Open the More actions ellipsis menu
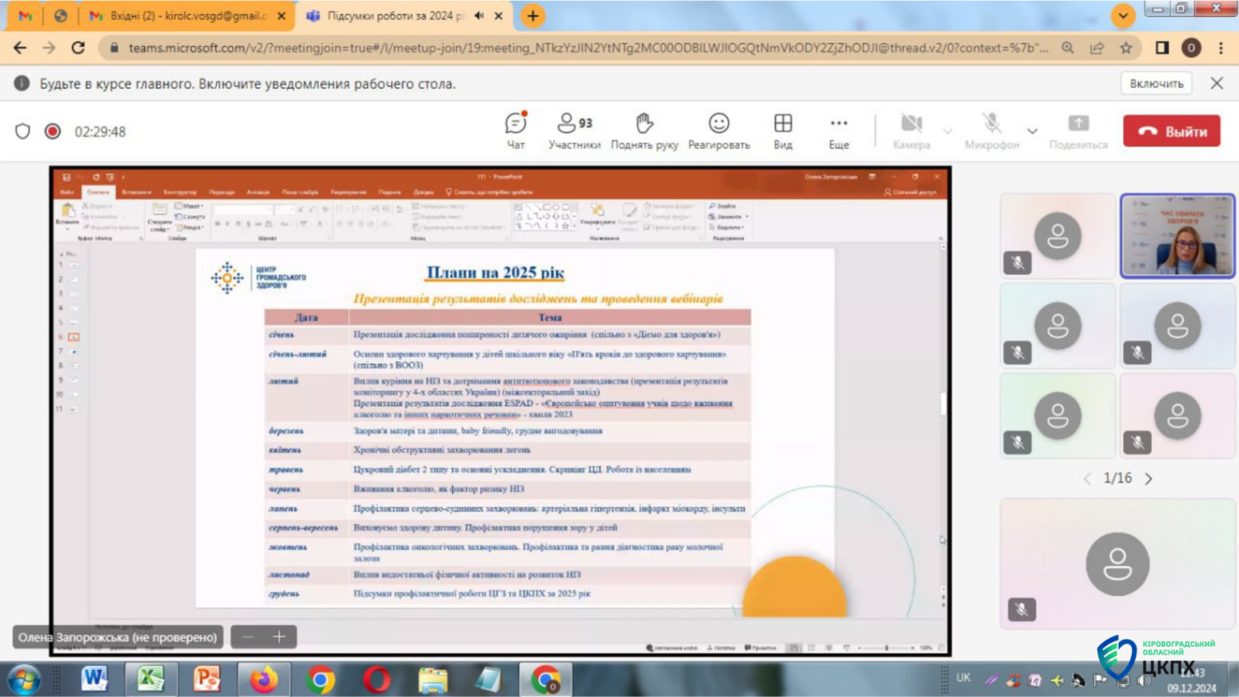 pyautogui.click(x=839, y=131)
